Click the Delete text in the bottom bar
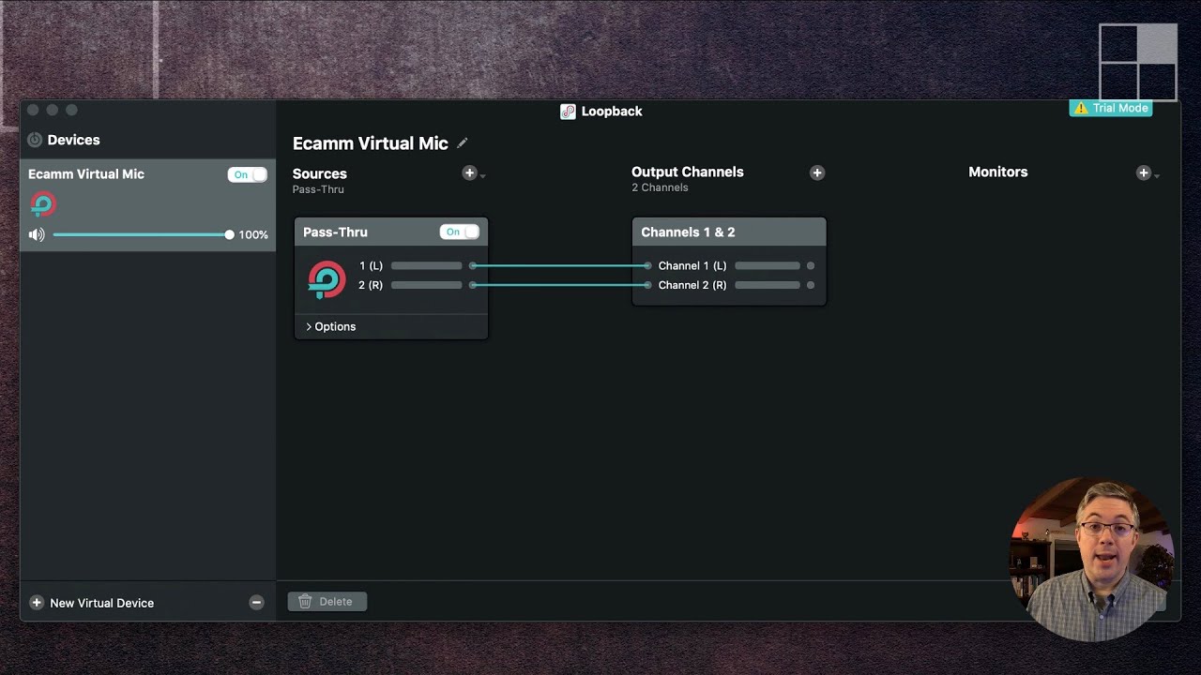 coord(336,602)
